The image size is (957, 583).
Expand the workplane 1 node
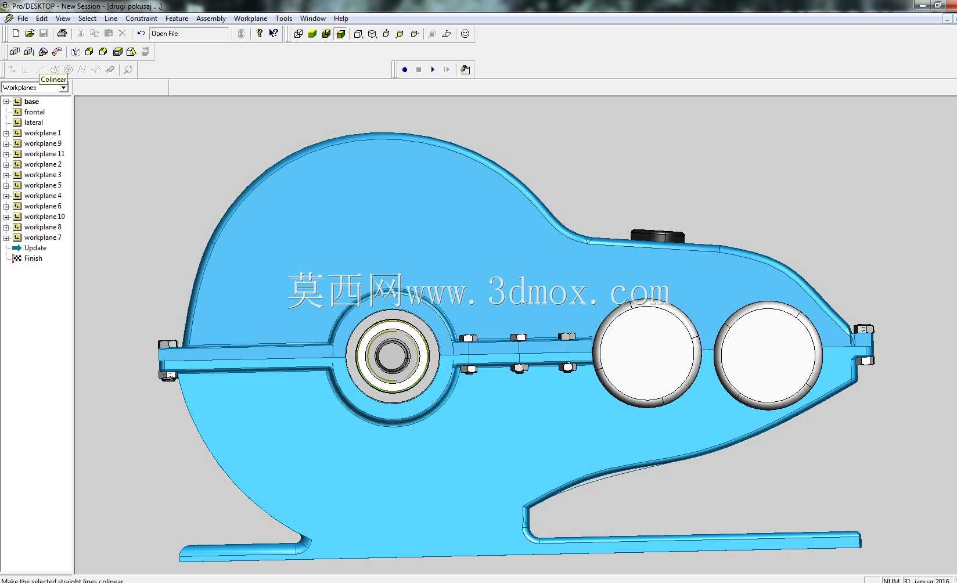pyautogui.click(x=6, y=133)
